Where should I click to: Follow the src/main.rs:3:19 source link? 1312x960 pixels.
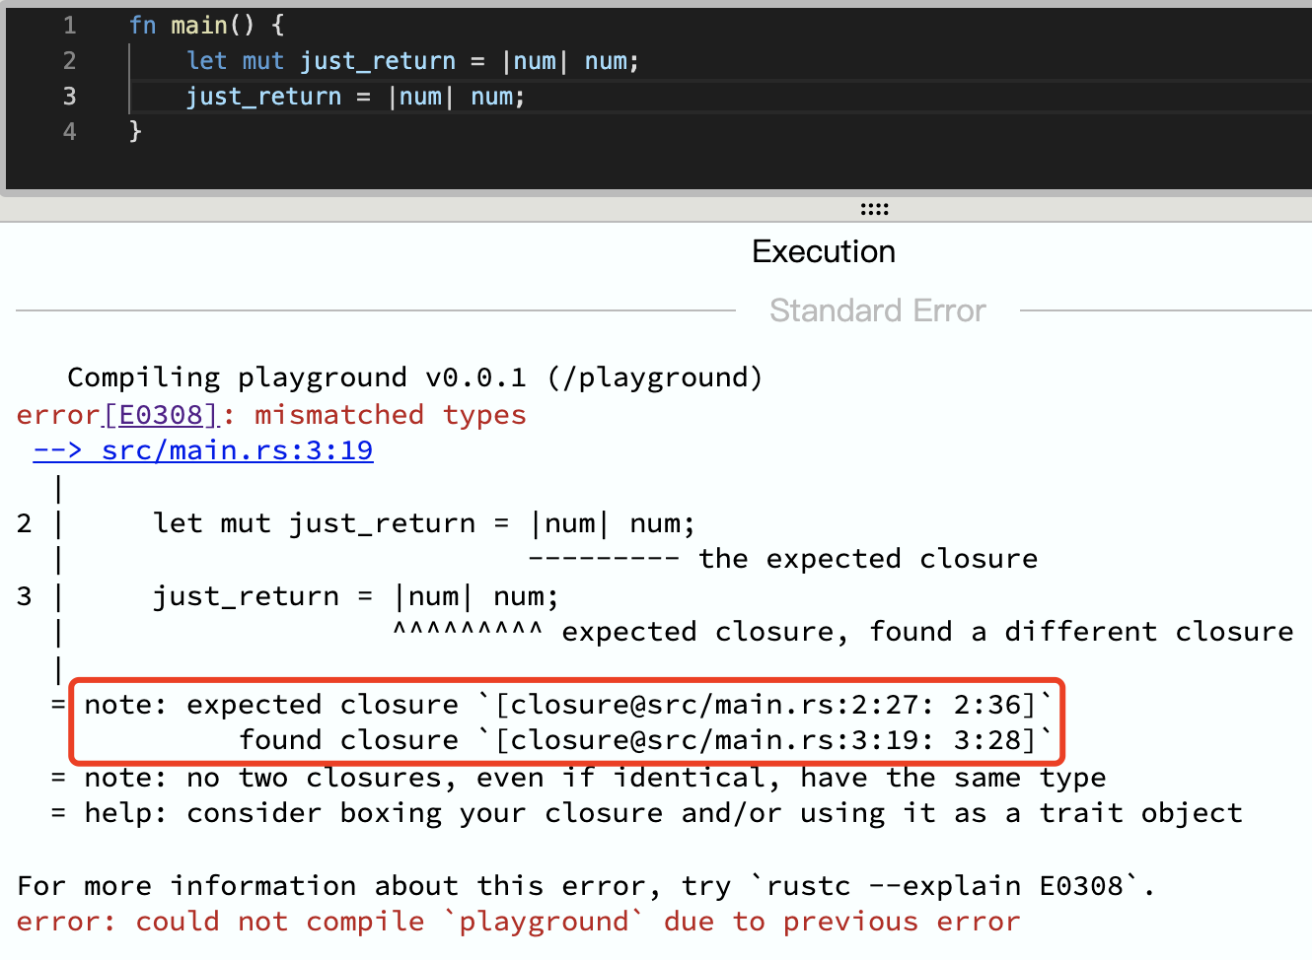tap(203, 450)
